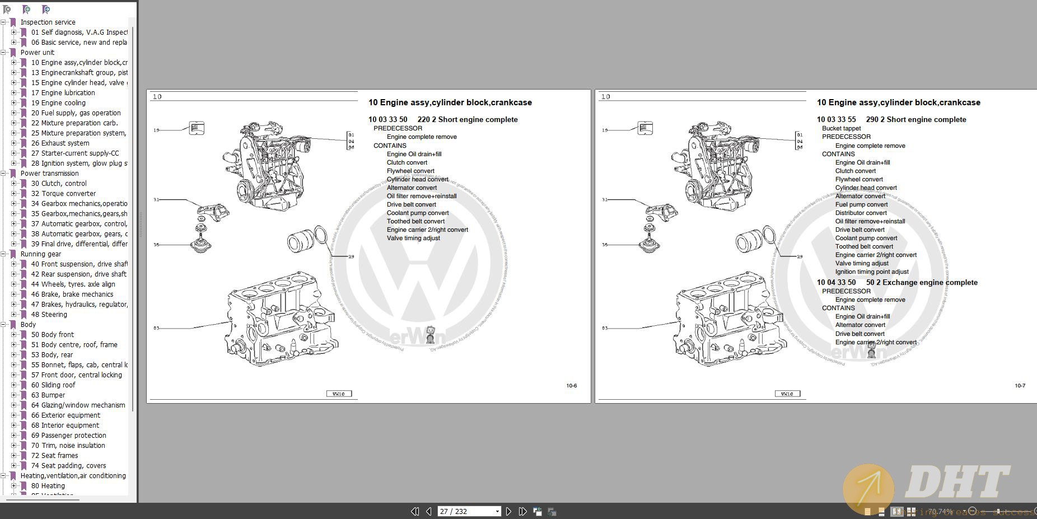Click the add bookmark icon
Screen dimensions: 1037x519
pos(26,10)
